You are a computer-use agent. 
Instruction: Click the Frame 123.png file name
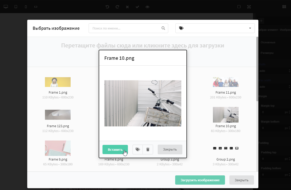(58, 126)
